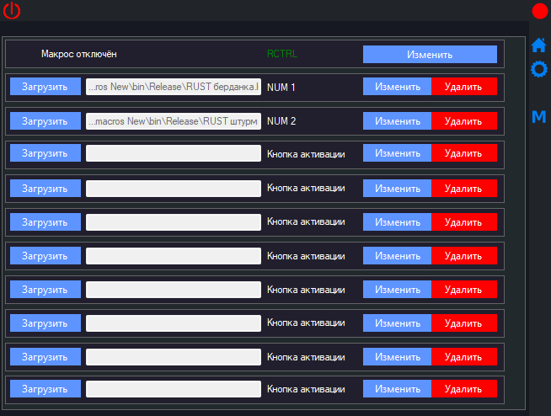Delete the NUM 1 macro

[x=464, y=87]
